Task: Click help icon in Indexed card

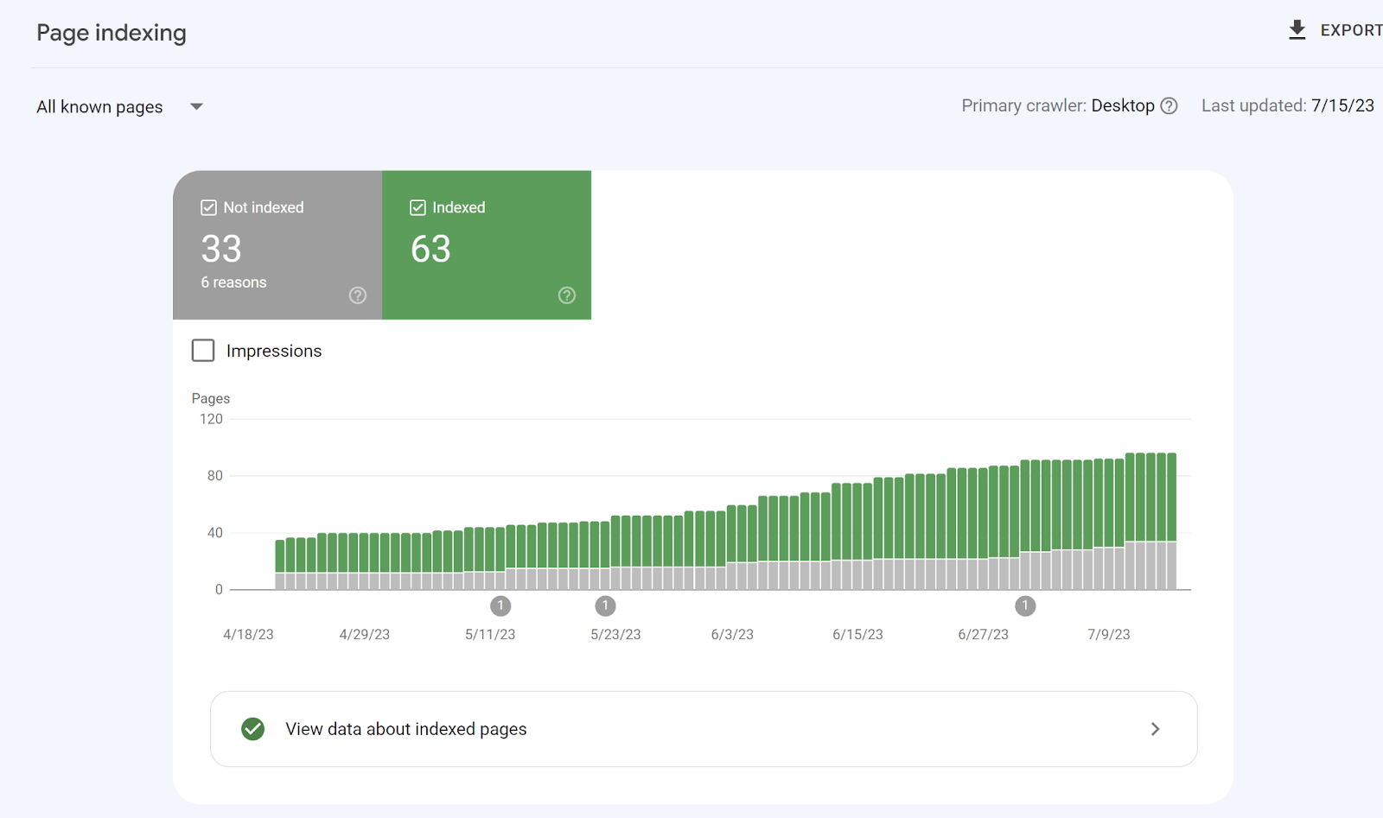Action: pyautogui.click(x=566, y=295)
